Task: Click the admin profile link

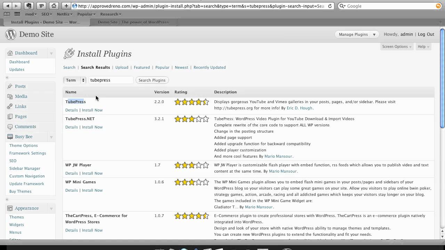Action: click(407, 34)
